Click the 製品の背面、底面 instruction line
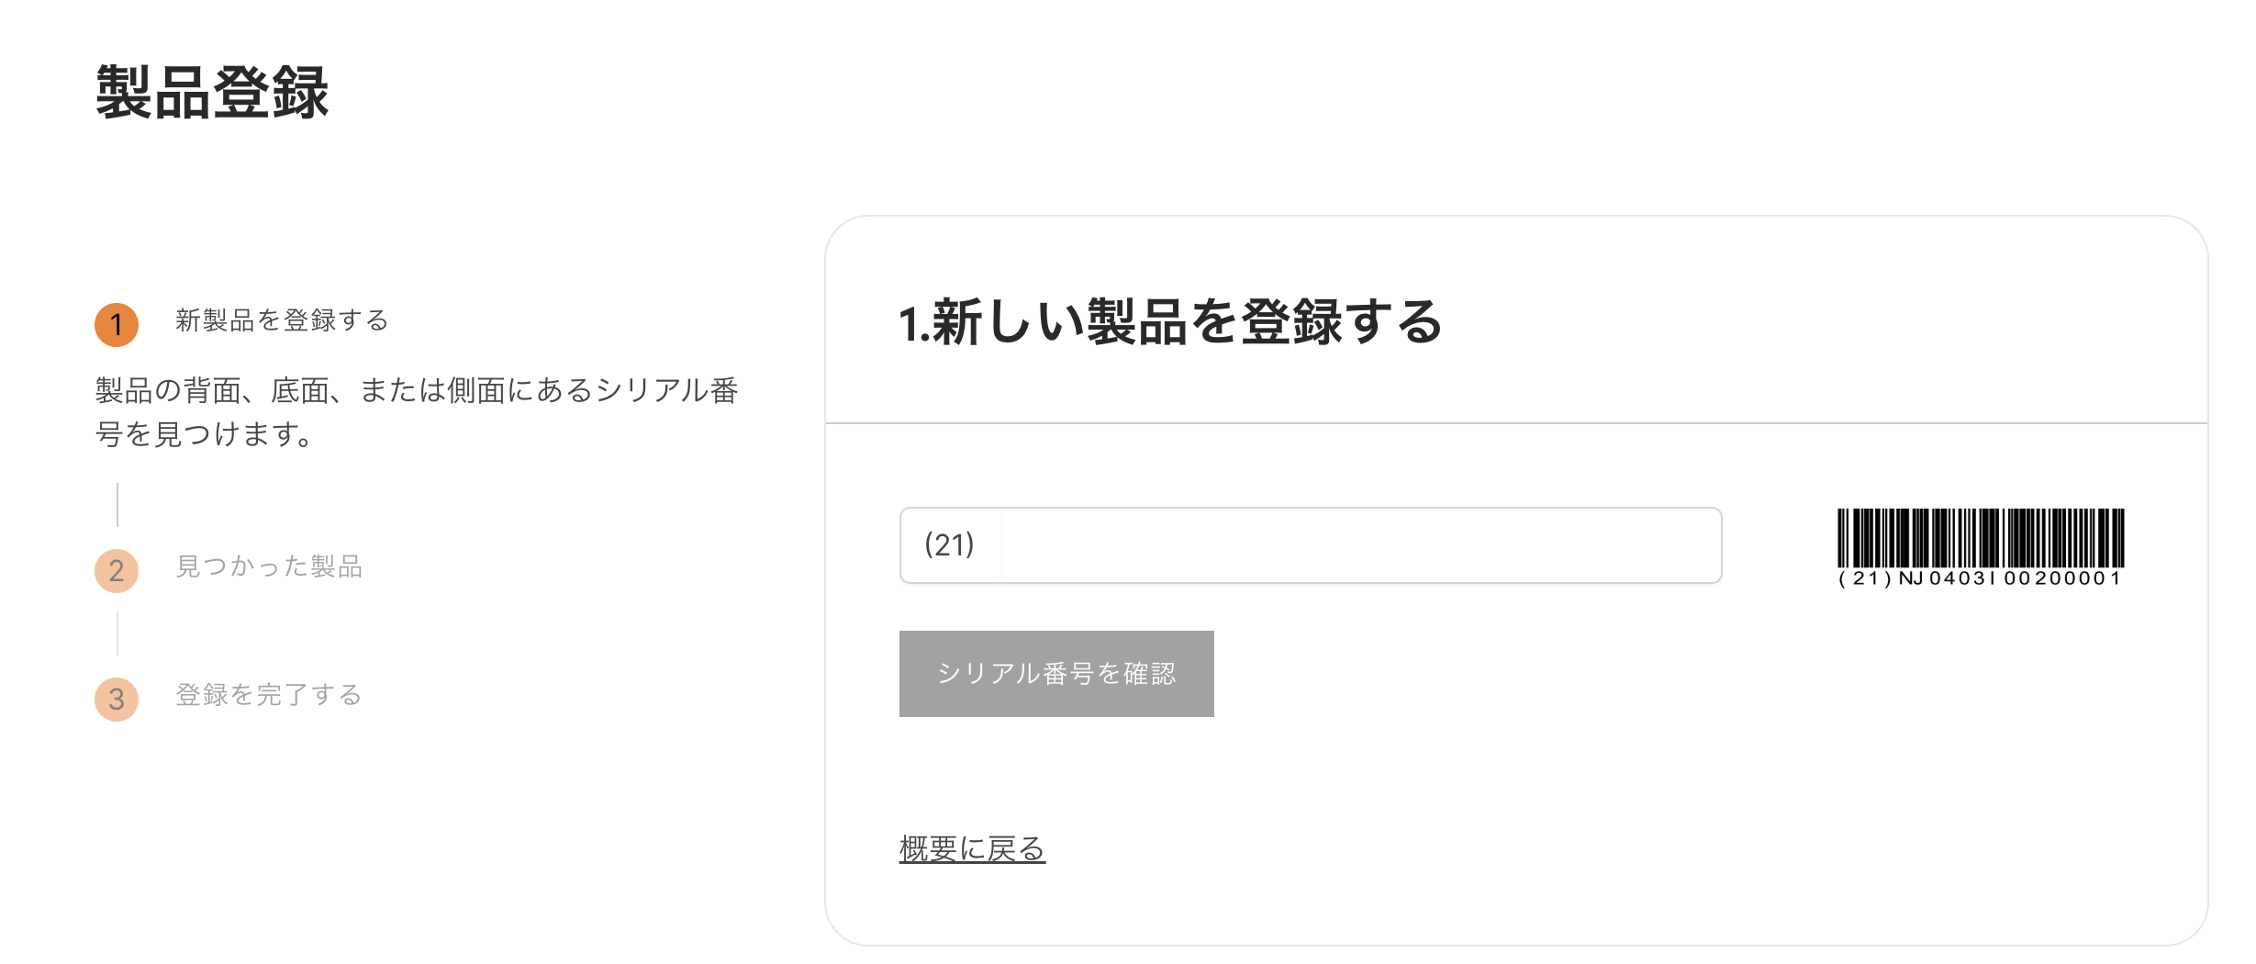The height and width of the screenshot is (964, 2256). click(x=417, y=391)
